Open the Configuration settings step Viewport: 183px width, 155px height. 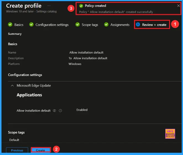52,25
